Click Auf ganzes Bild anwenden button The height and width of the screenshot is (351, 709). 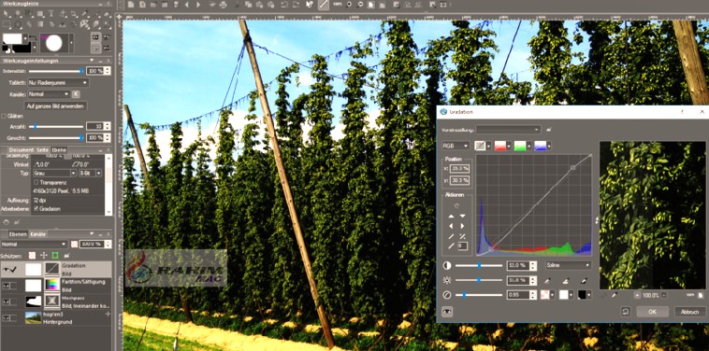pos(55,106)
